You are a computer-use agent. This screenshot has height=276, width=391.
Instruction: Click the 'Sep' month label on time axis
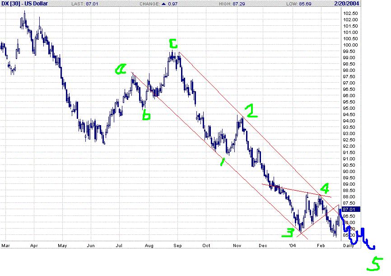(177, 246)
